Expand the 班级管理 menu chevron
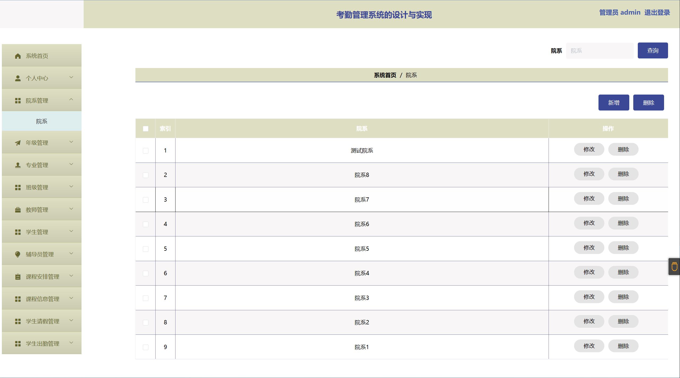The width and height of the screenshot is (680, 378). click(71, 186)
